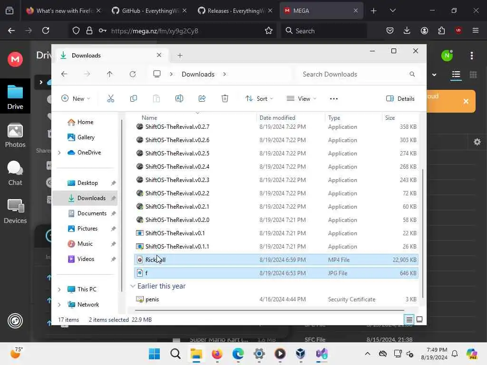Open the See more ellipsis menu
This screenshot has height=365, width=487.
click(333, 99)
